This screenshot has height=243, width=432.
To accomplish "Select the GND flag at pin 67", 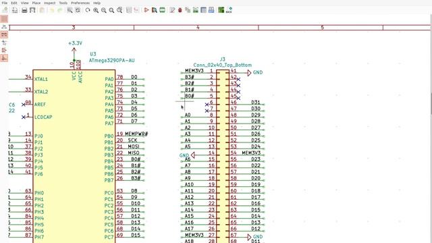I will point(255,237).
